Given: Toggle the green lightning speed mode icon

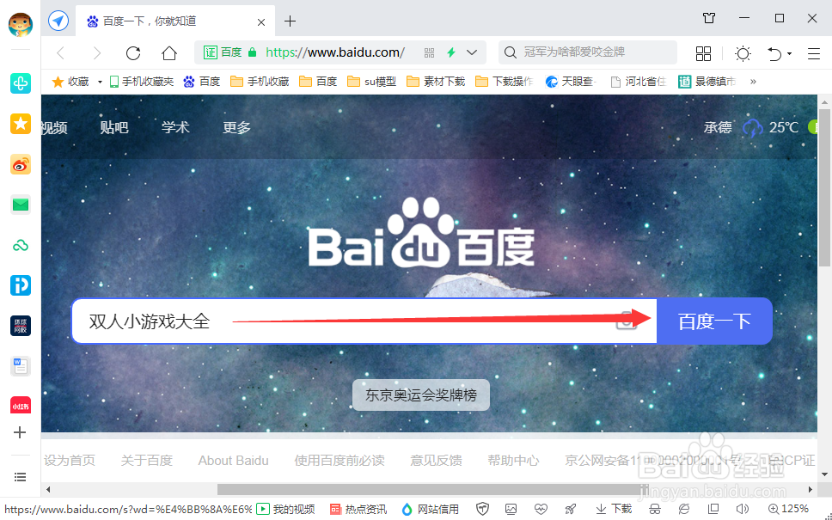Looking at the screenshot, I should click(x=451, y=52).
